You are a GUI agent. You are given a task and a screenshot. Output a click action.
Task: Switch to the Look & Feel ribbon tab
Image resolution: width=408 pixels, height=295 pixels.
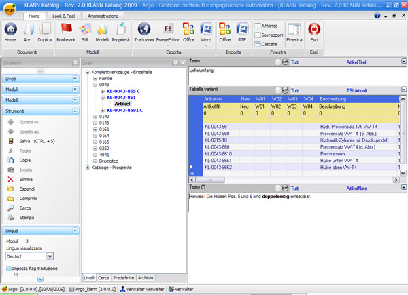(x=63, y=16)
